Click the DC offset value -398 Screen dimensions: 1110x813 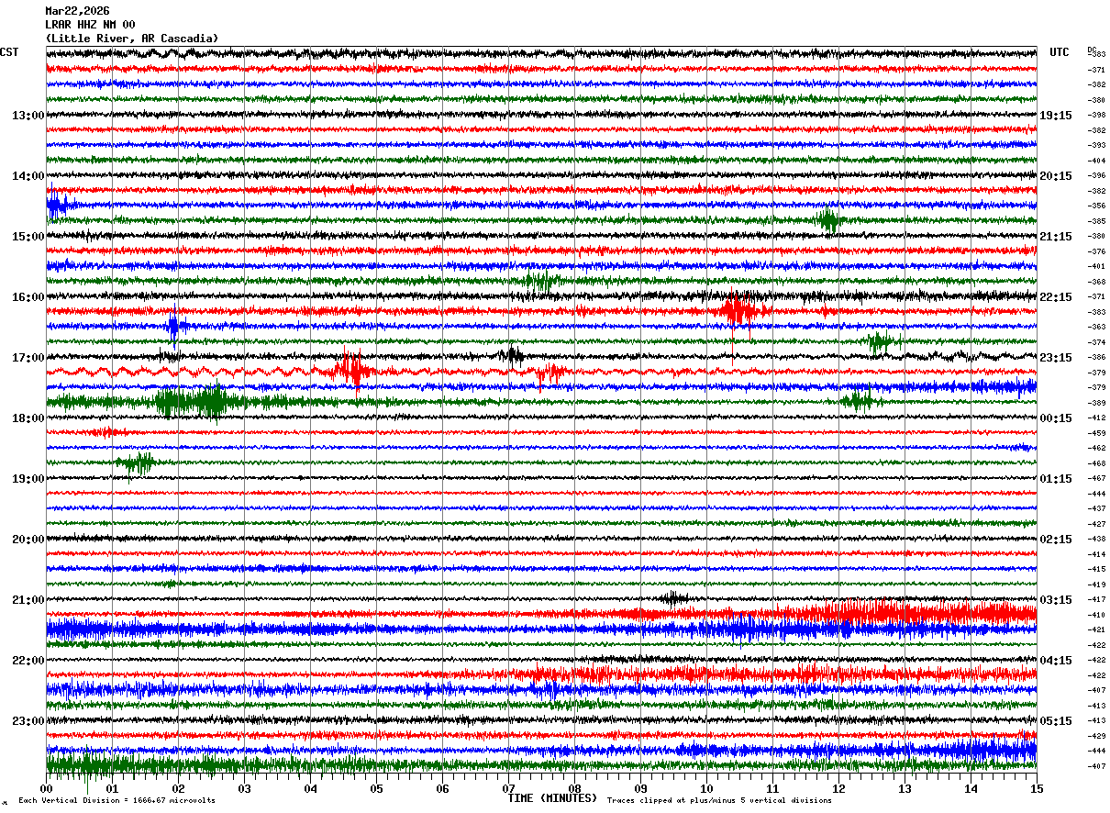point(1096,116)
